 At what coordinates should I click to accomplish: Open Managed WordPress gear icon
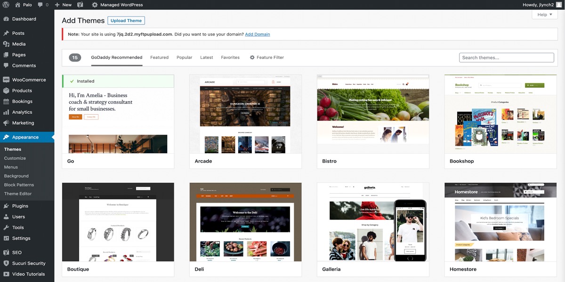click(95, 5)
